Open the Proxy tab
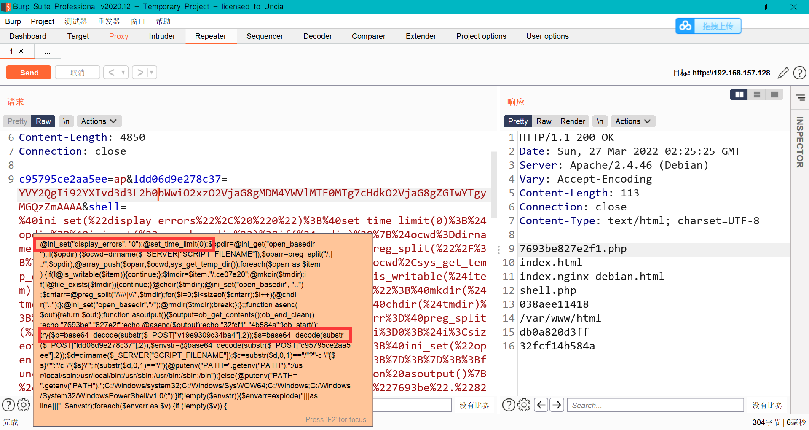 pos(118,36)
